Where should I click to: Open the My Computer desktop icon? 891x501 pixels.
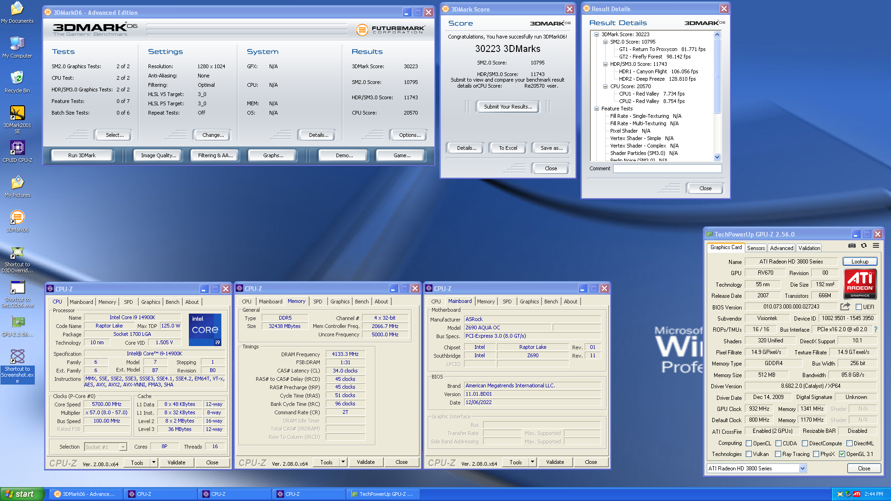tap(17, 47)
